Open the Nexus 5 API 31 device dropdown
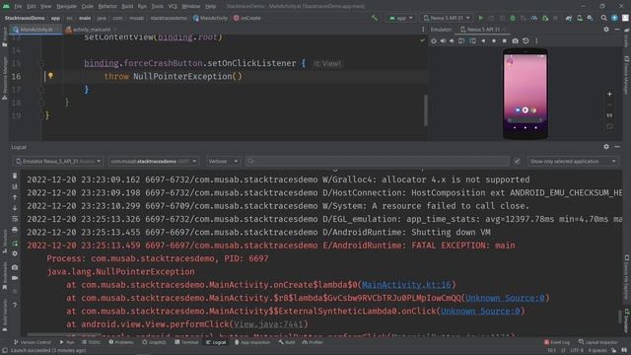The width and height of the screenshot is (631, 355). click(447, 18)
